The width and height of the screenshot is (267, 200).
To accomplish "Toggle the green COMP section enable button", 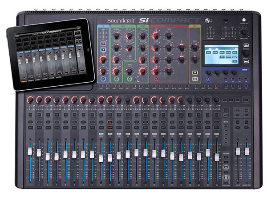I will coord(129,79).
